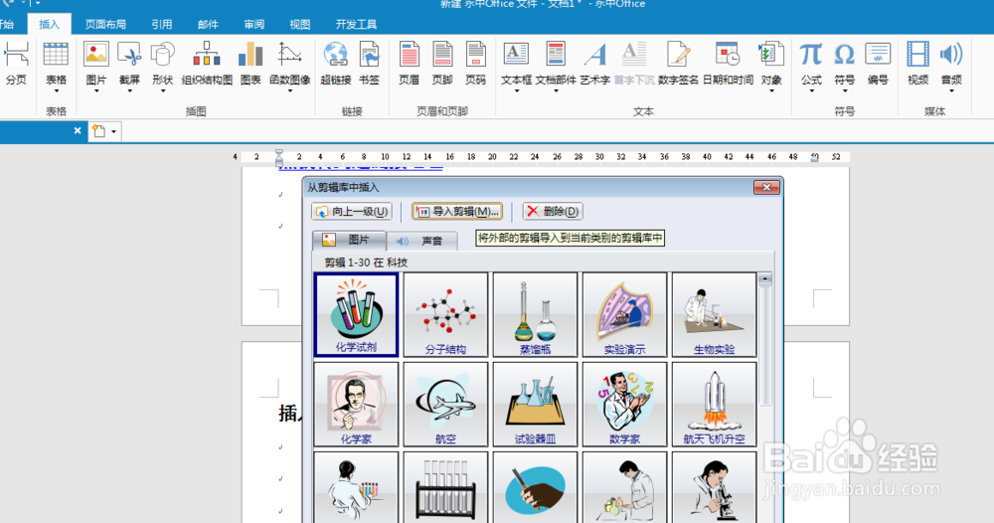Viewport: 994px width, 523px height.
Task: Open the 开发工具 ribbon tab
Action: point(356,24)
